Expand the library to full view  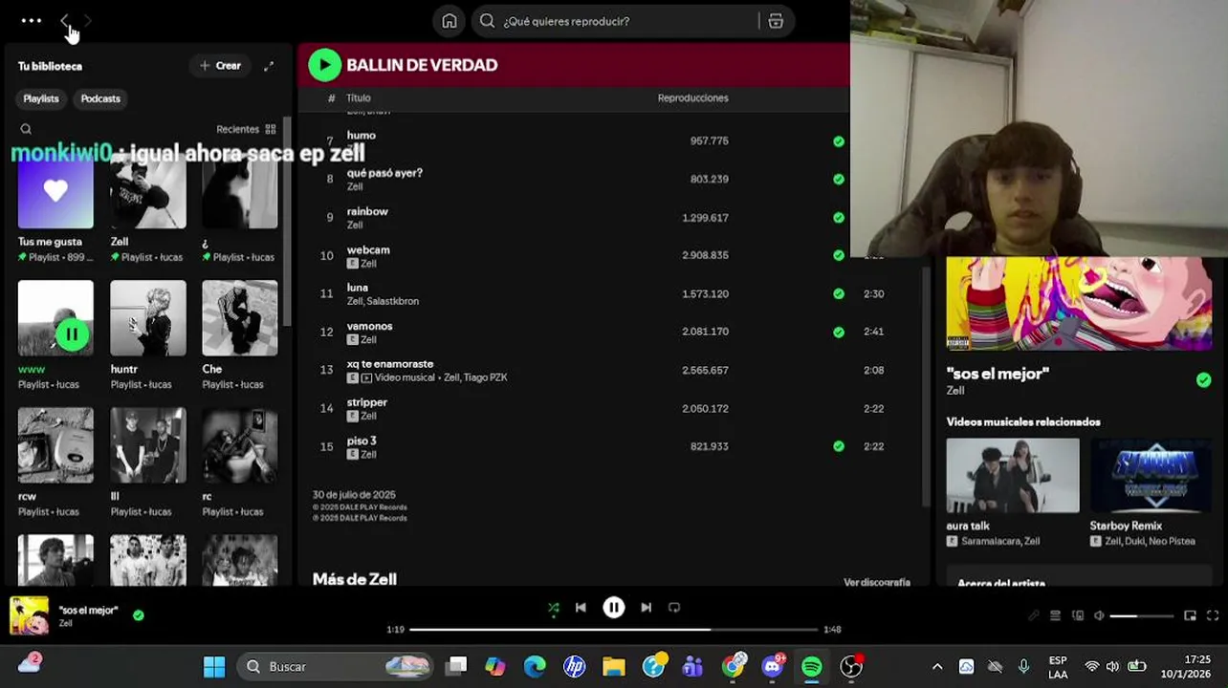(x=269, y=66)
